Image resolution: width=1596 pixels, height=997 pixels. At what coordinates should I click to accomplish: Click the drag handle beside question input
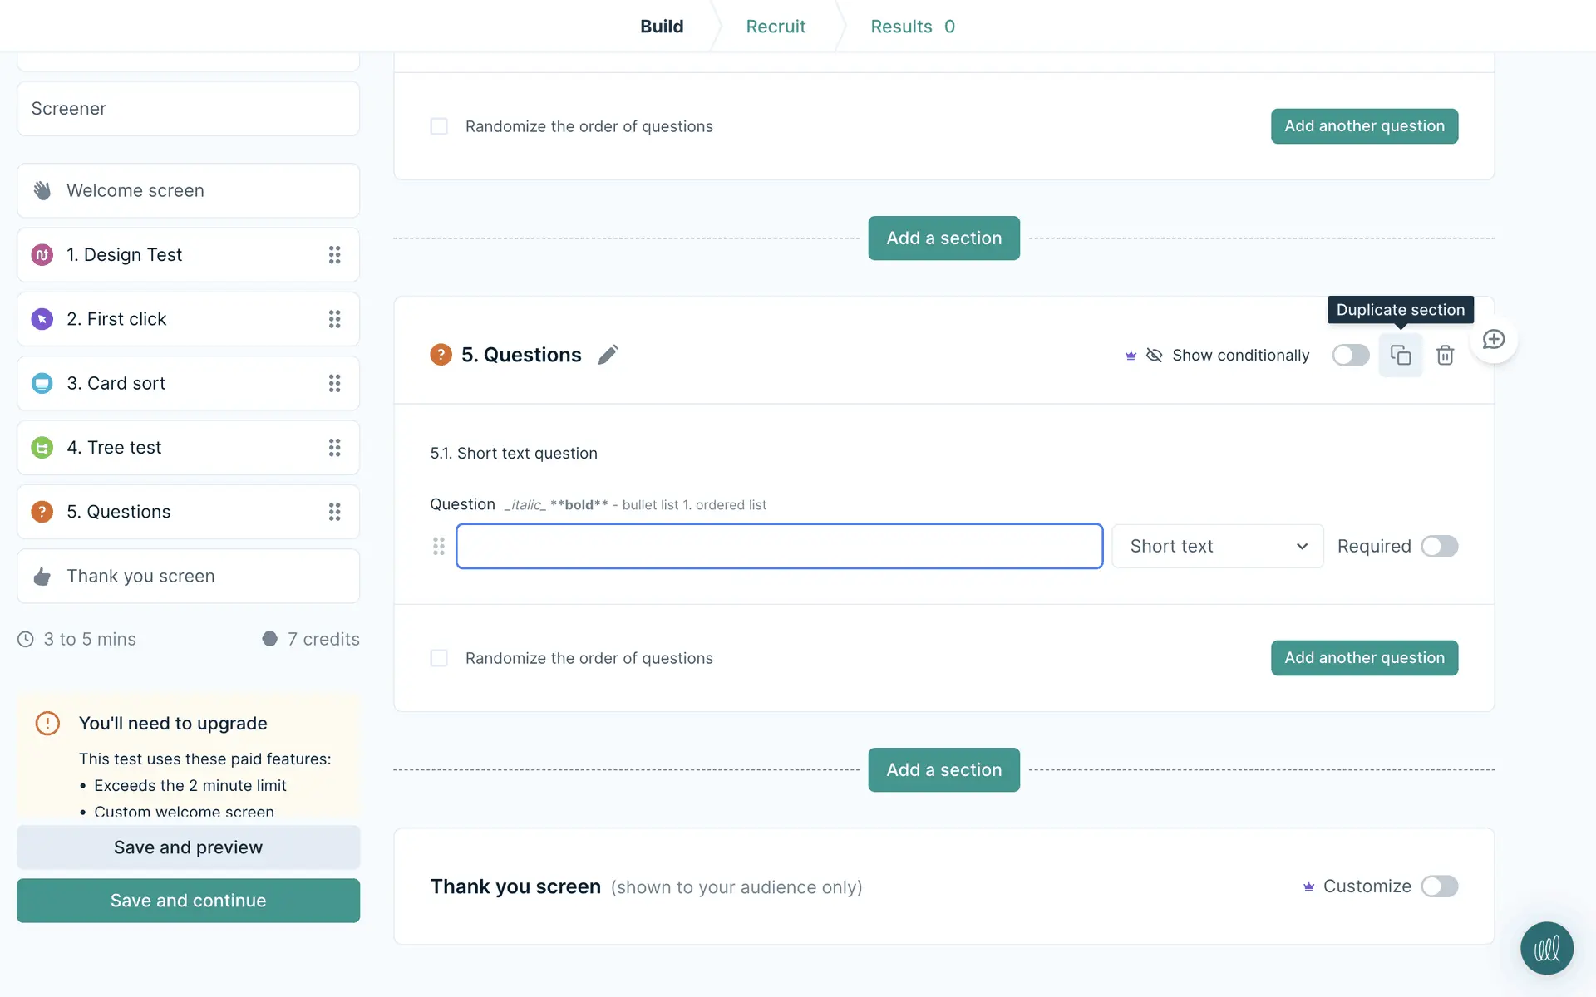[439, 546]
